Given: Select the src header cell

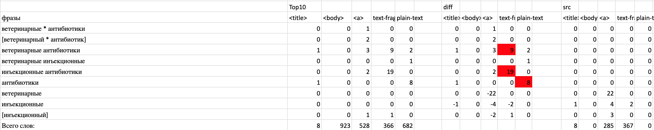Looking at the screenshot, I should (x=570, y=7).
